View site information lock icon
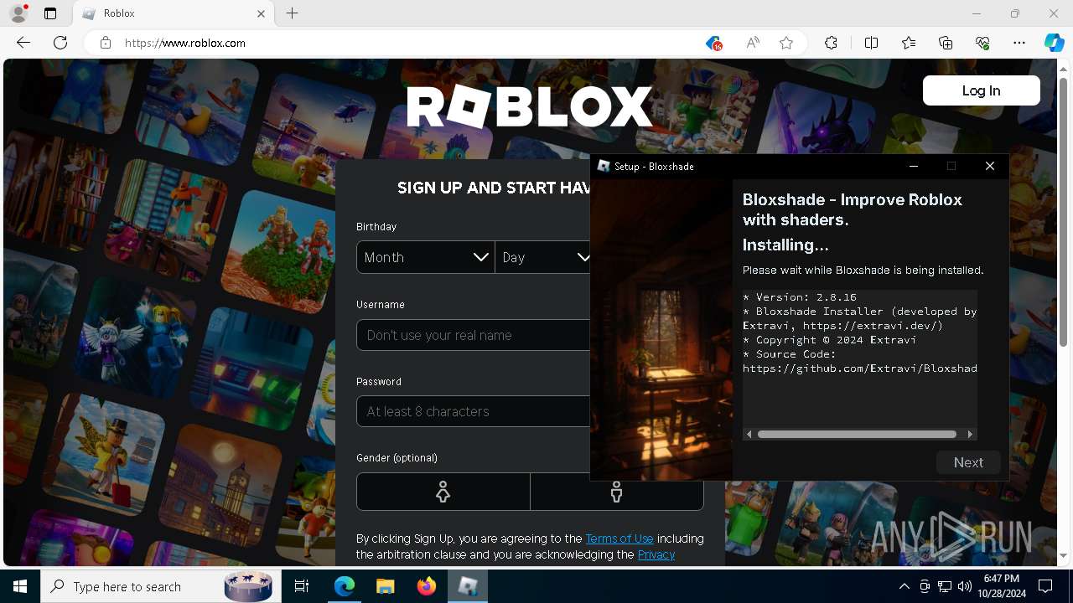The width and height of the screenshot is (1073, 603). click(x=106, y=43)
